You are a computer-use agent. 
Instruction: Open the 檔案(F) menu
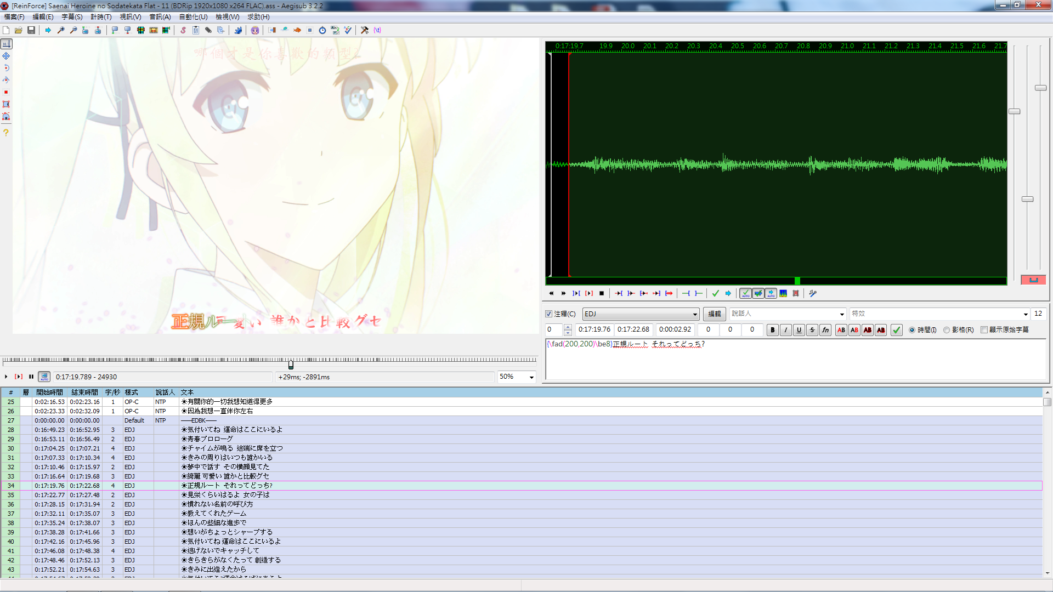14,17
